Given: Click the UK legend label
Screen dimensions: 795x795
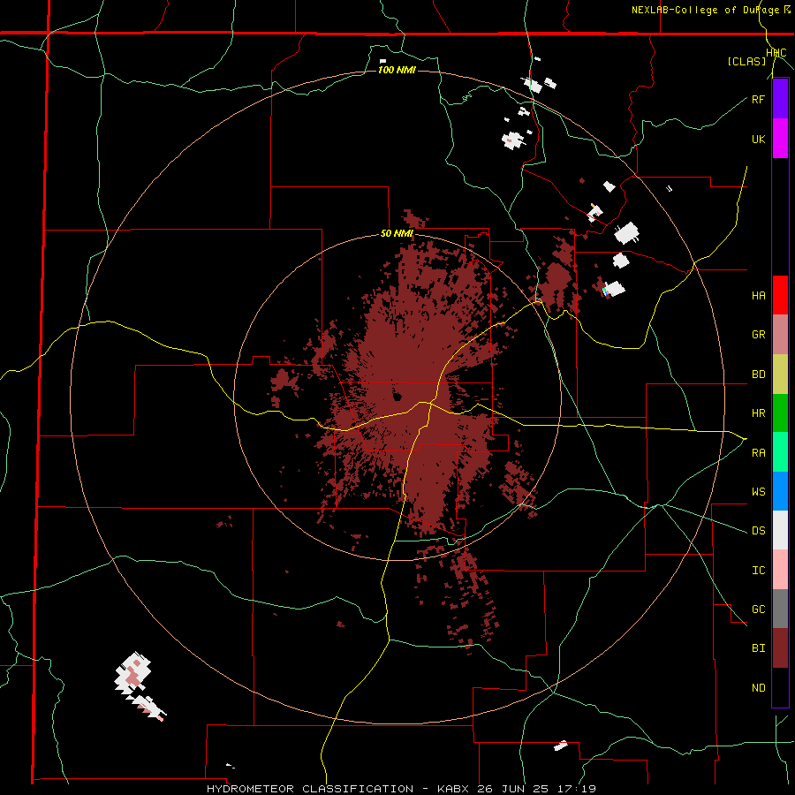Looking at the screenshot, I should coord(758,139).
